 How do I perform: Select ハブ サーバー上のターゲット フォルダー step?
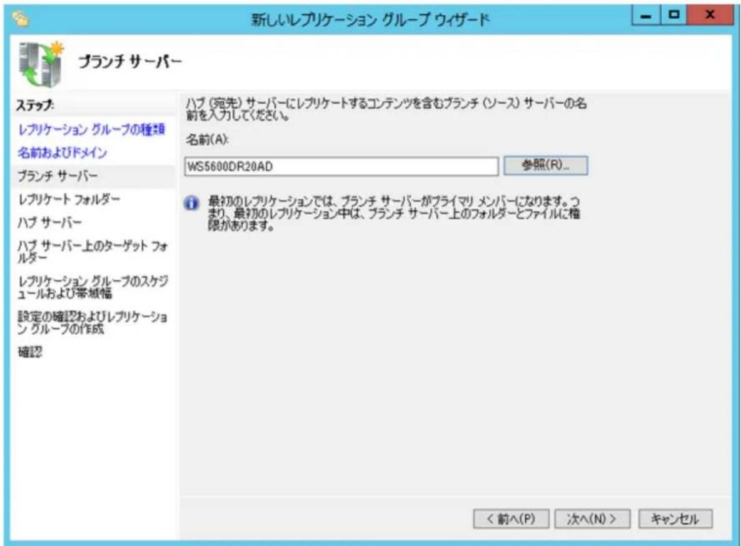93,251
